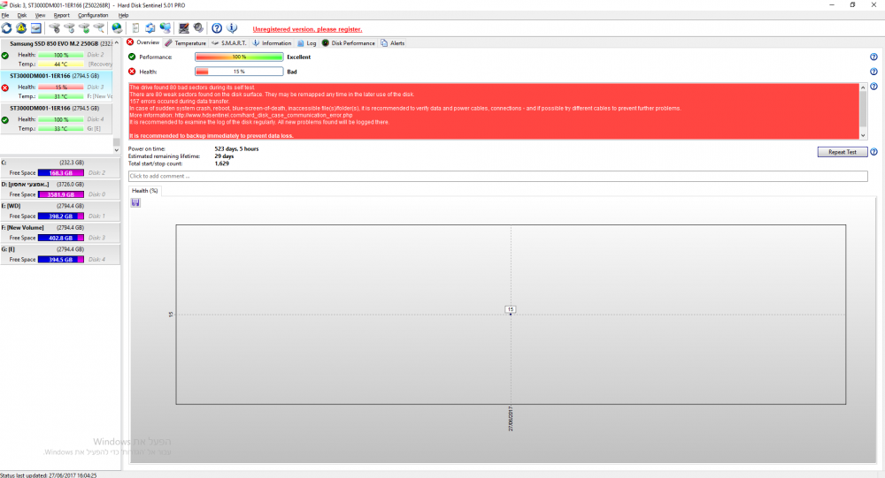Select the D: partition entry
Image resolution: width=885 pixels, height=478 pixels.
point(60,189)
